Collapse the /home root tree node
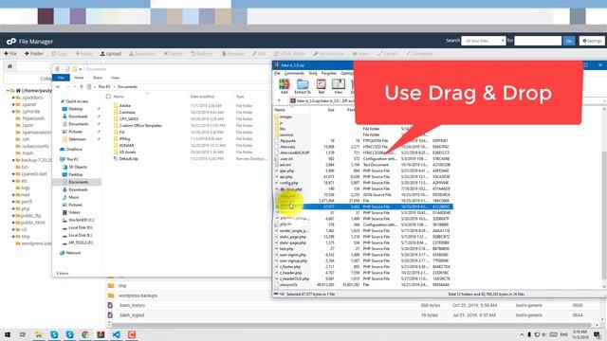607x341 pixels. coord(8,91)
